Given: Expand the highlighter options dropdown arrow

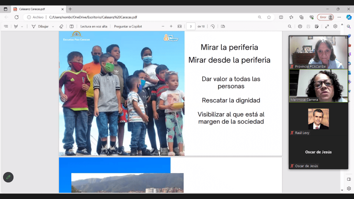Looking at the screenshot, I should click(x=22, y=26).
